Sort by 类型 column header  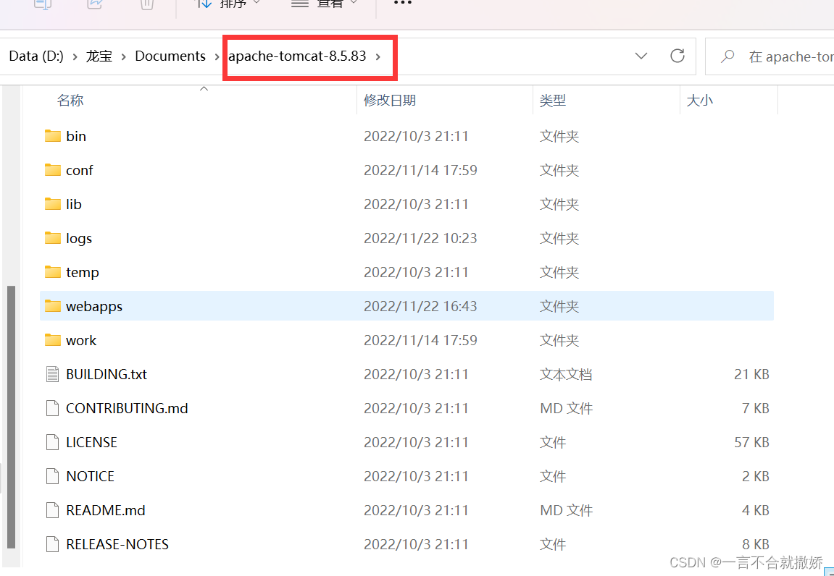coord(553,101)
